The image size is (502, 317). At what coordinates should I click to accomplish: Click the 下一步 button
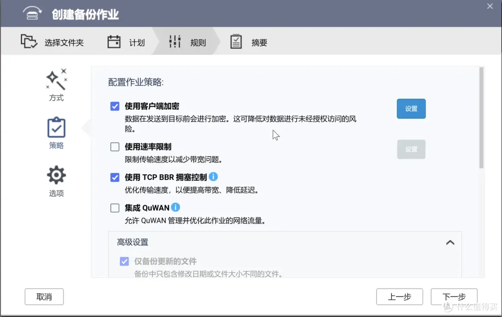point(454,297)
